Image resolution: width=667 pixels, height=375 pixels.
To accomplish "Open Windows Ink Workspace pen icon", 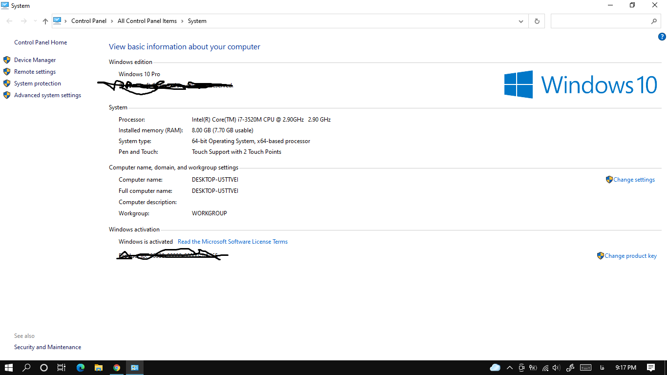I will 570,368.
